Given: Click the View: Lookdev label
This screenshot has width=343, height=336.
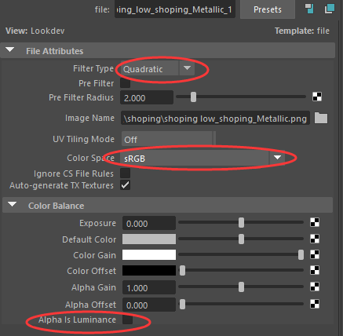Looking at the screenshot, I should [x=35, y=31].
